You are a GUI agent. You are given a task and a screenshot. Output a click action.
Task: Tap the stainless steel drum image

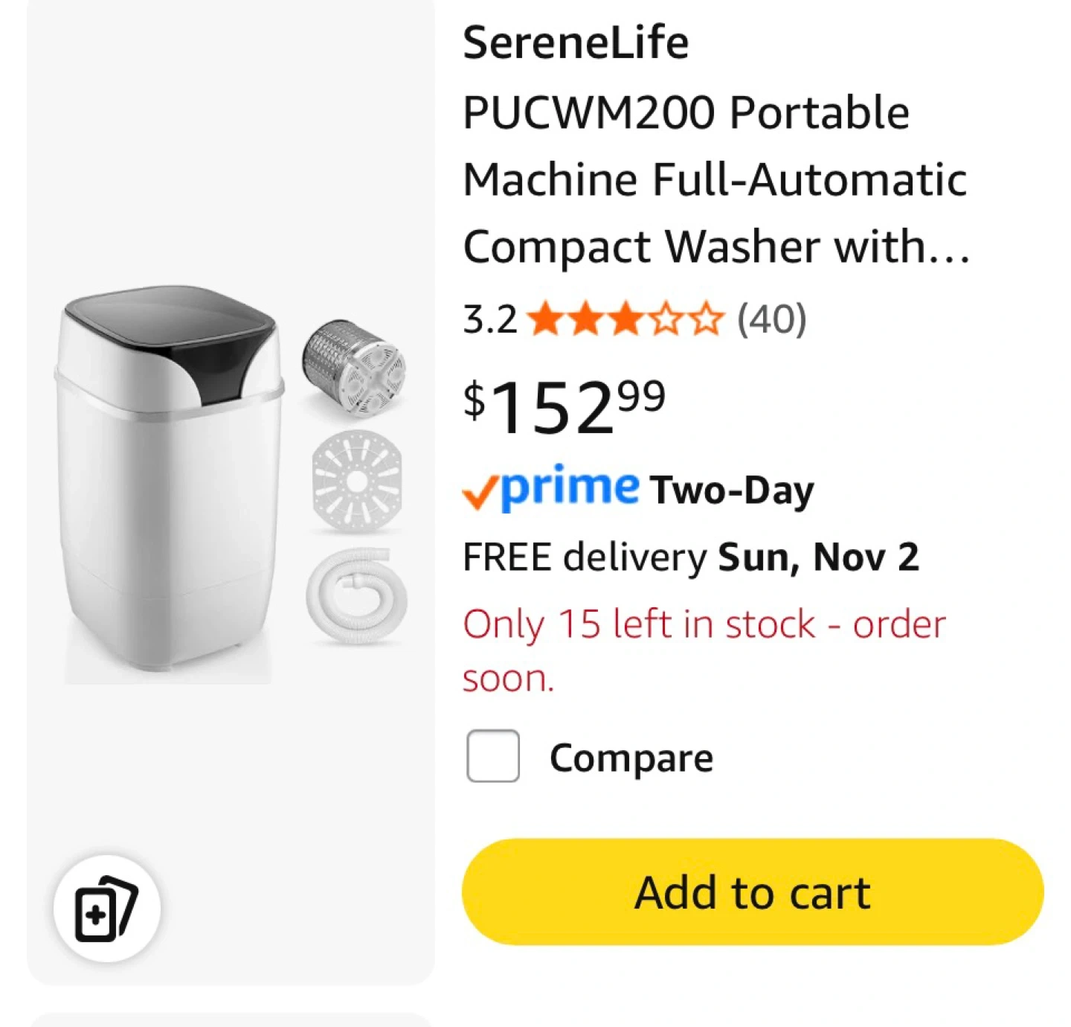click(354, 367)
